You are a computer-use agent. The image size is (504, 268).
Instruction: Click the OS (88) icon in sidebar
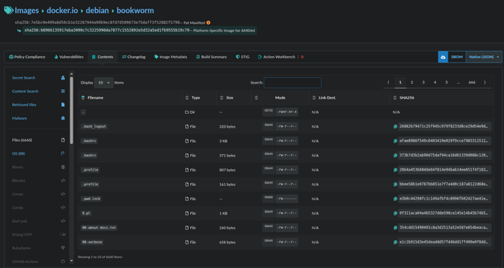[63, 153]
